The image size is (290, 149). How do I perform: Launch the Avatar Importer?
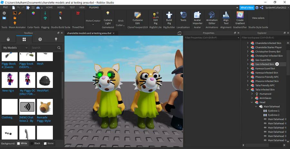(x=197, y=18)
